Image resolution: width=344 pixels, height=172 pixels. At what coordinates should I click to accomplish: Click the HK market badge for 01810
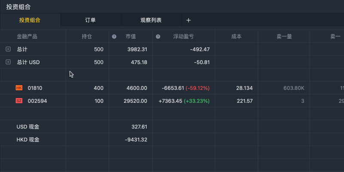[19, 88]
